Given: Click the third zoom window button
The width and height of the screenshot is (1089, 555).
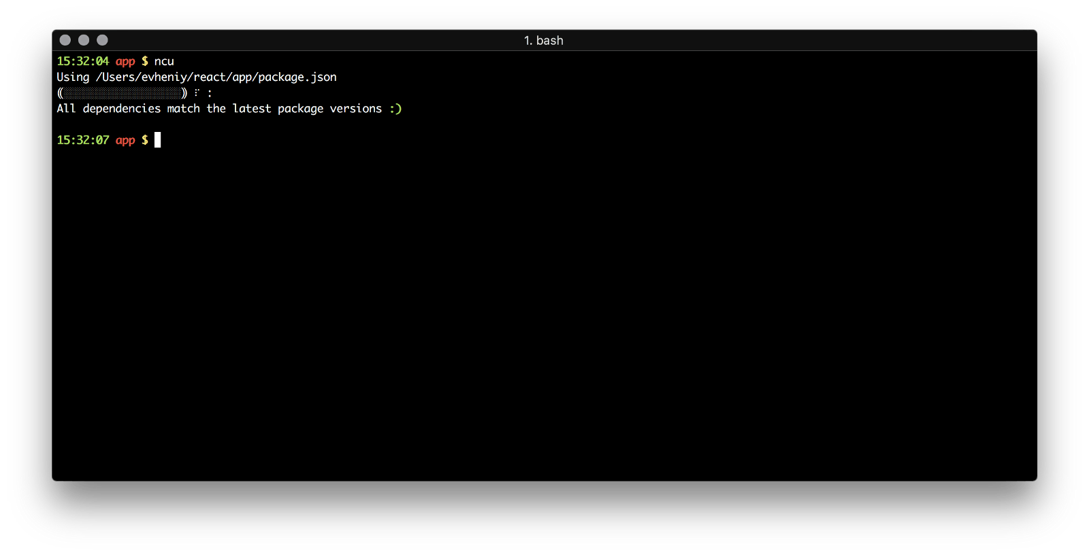Looking at the screenshot, I should coord(102,40).
